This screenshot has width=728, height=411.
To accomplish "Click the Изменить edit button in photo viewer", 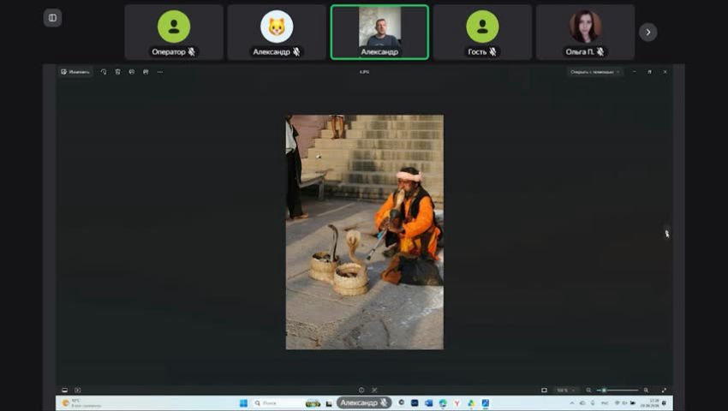I will 75,72.
